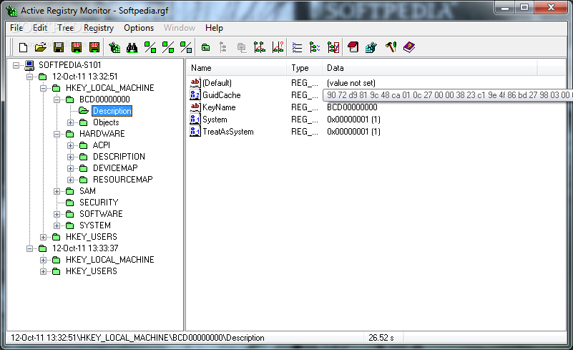Image resolution: width=573 pixels, height=350 pixels.
Task: Collapse the 12-Oct-11 13:33:37 snapshot node
Action: click(29, 248)
